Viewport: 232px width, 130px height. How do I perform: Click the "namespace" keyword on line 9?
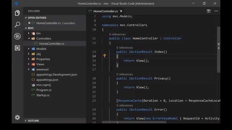point(110,25)
